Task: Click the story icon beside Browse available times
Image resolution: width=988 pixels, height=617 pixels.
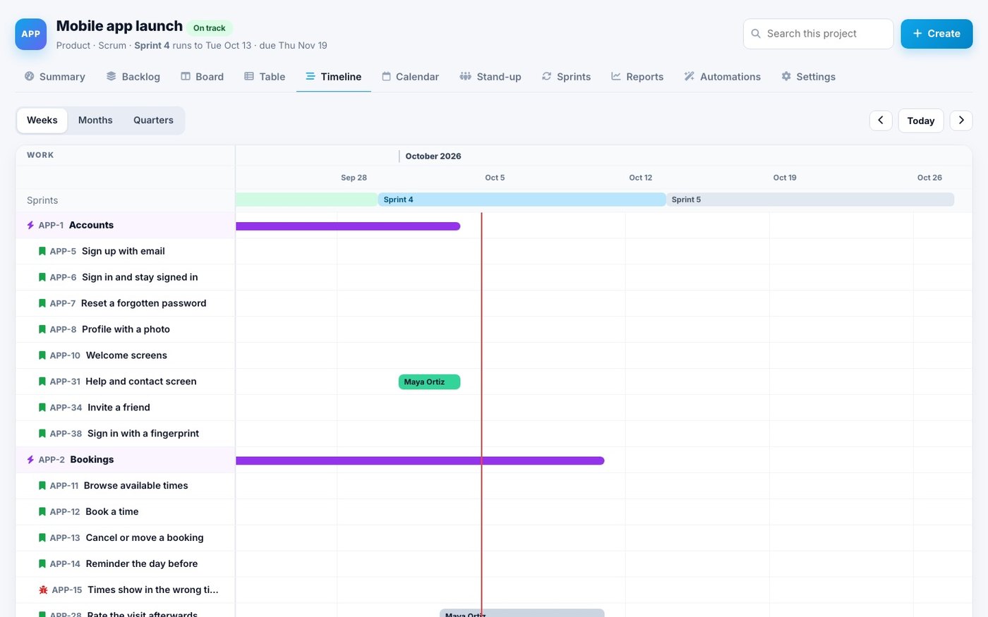Action: point(42,486)
